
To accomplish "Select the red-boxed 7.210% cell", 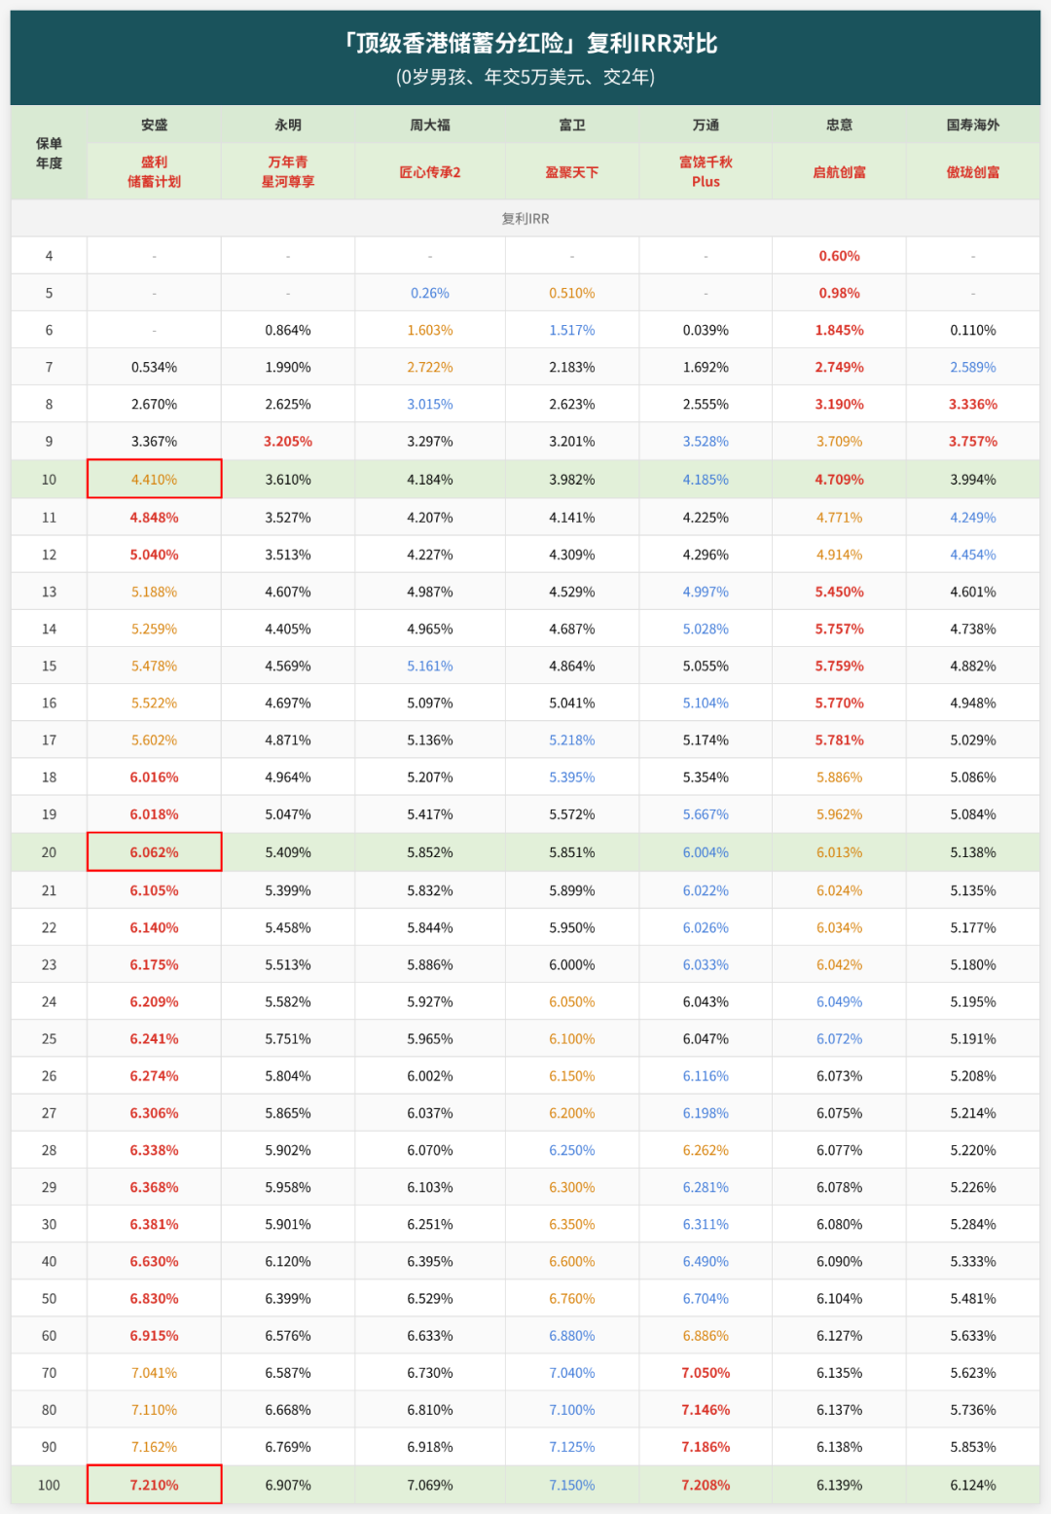I will pyautogui.click(x=155, y=1485).
